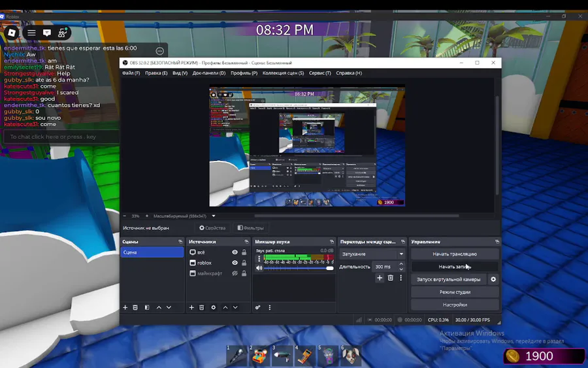Undock the Источники panel

[246, 242]
